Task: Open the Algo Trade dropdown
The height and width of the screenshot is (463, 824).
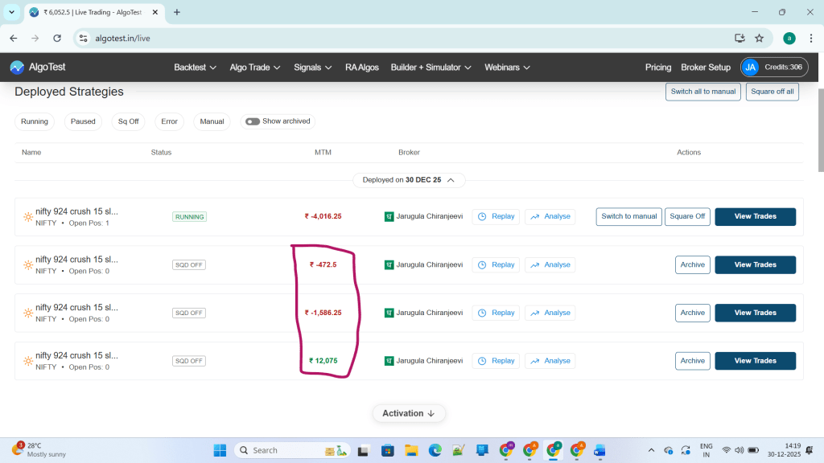Action: 254,68
